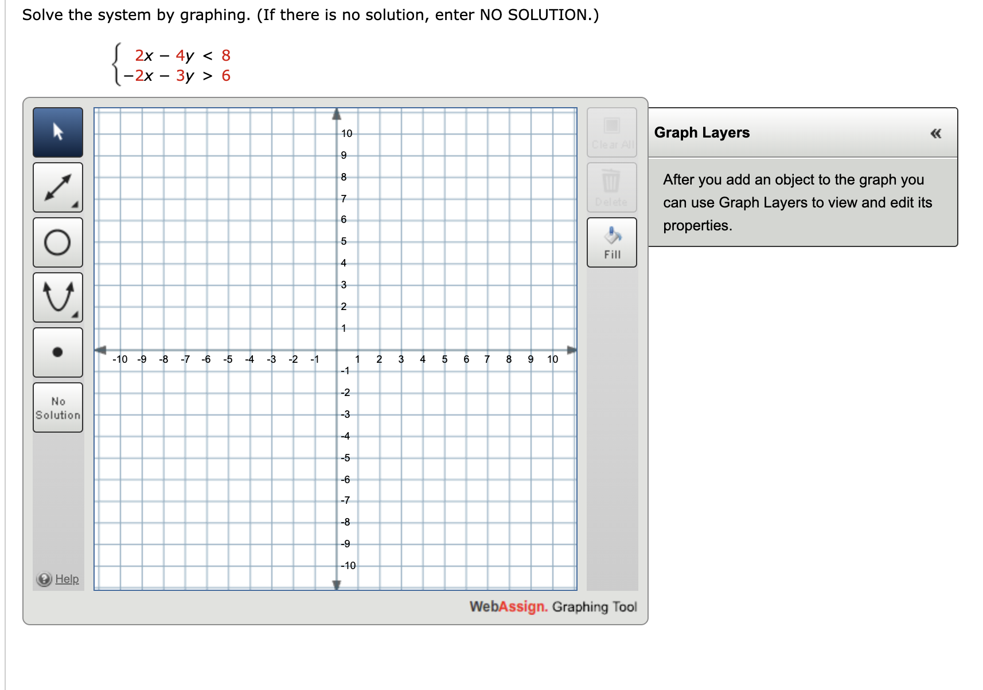The width and height of the screenshot is (983, 690).
Task: Open the Help link
Action: (67, 579)
